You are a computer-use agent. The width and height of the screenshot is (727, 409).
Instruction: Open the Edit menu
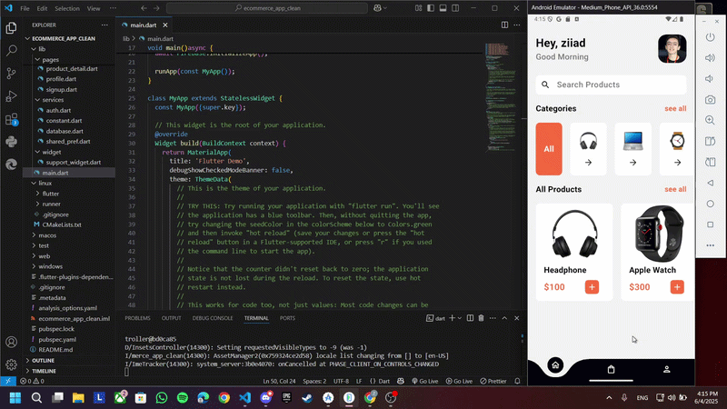coord(42,8)
